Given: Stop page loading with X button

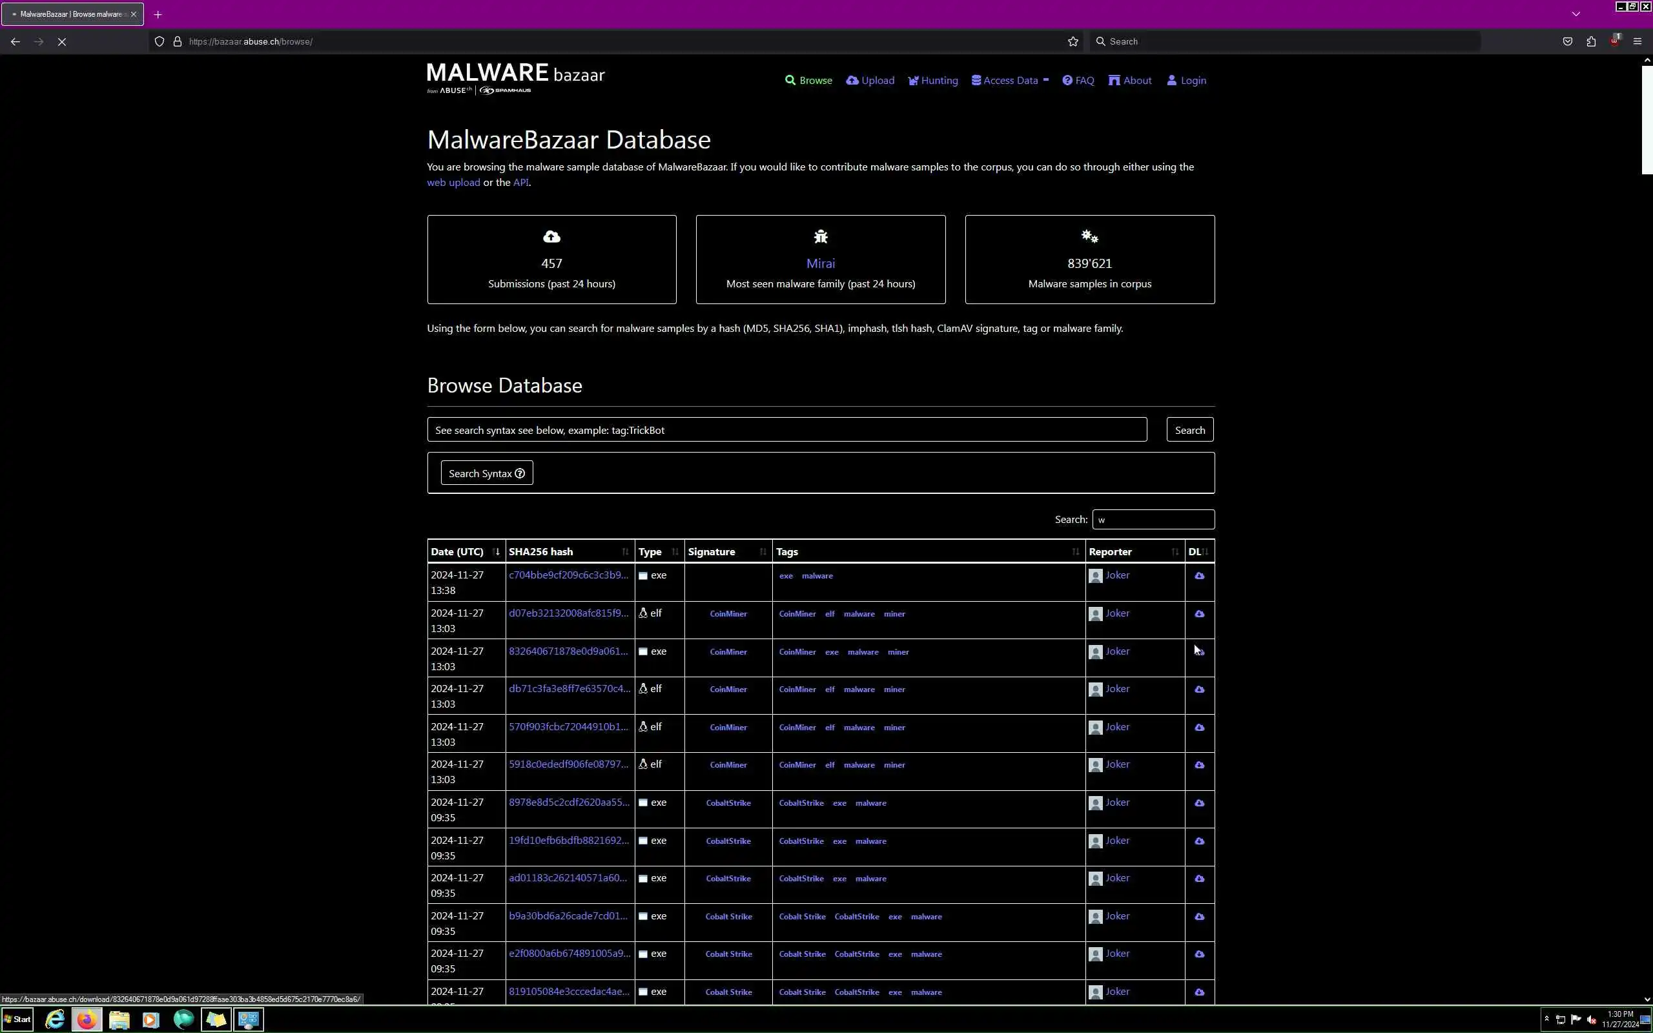Looking at the screenshot, I should (61, 42).
